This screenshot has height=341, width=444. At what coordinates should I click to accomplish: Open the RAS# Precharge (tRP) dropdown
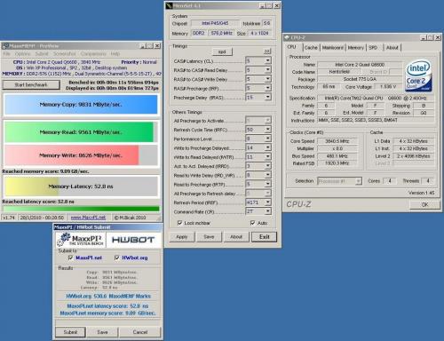pos(267,88)
